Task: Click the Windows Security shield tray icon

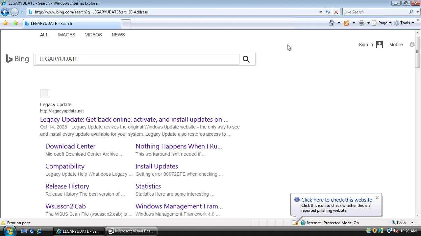Action: [x=374, y=231]
